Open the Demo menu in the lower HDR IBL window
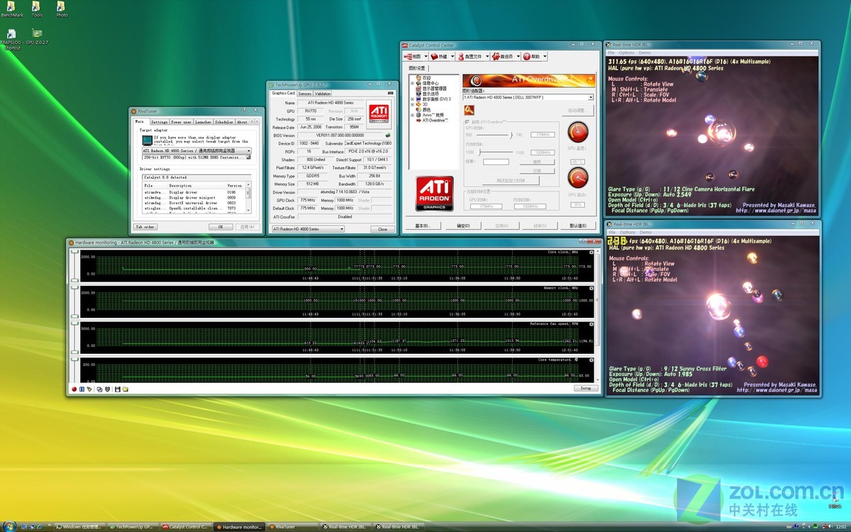 click(x=645, y=232)
